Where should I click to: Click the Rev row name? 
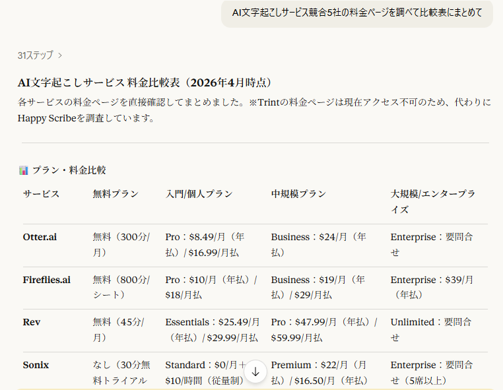31,322
